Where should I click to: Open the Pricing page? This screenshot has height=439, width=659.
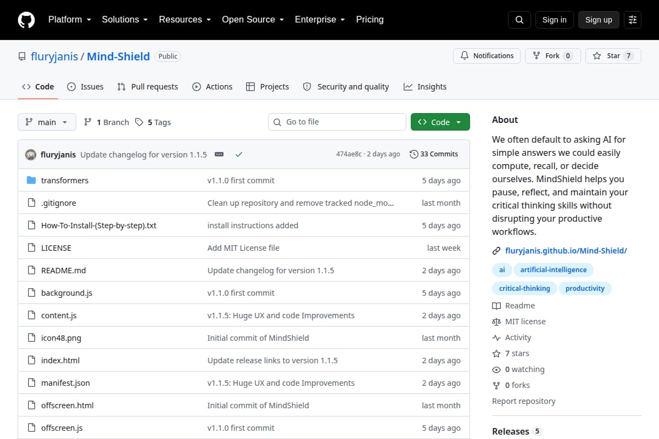pos(370,19)
